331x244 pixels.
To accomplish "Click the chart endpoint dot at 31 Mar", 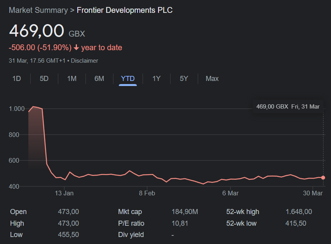I will [x=323, y=177].
